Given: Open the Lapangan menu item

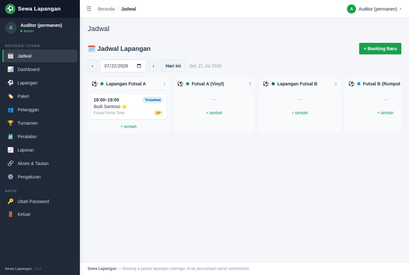Looking at the screenshot, I should pos(40,83).
